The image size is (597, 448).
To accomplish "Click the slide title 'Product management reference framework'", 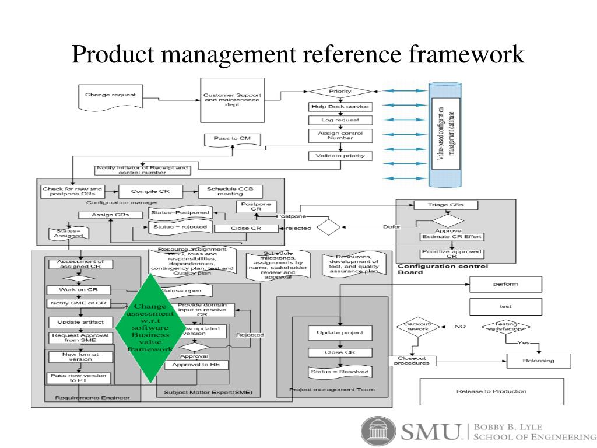I will [x=298, y=54].
